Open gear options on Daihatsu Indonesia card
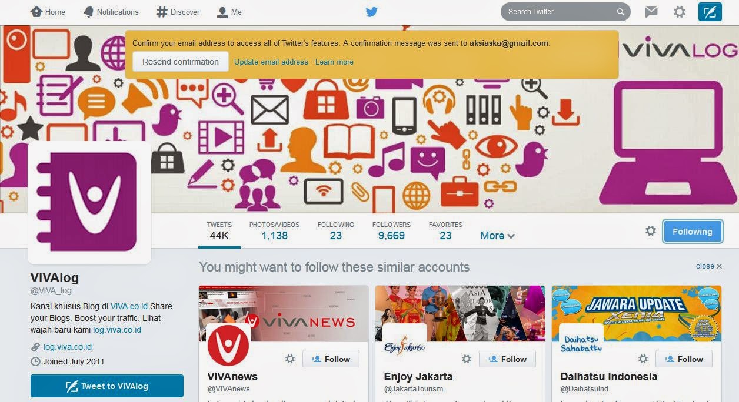The height and width of the screenshot is (402, 739). [643, 359]
